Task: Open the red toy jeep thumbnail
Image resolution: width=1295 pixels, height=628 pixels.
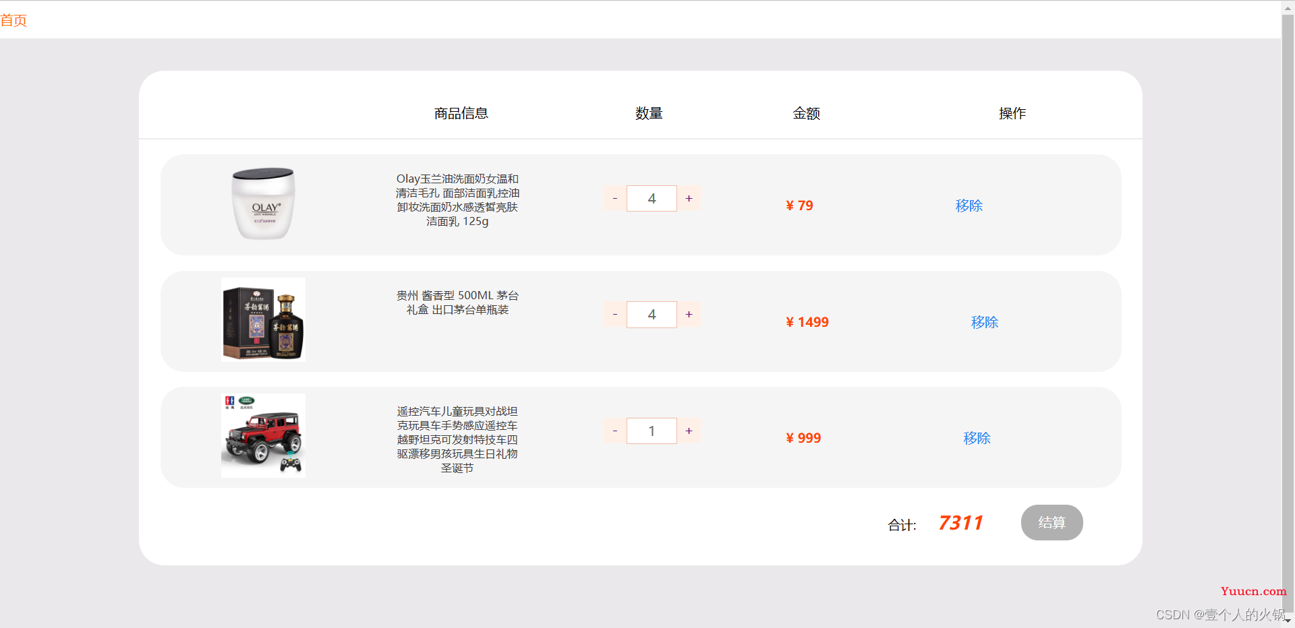Action: [263, 435]
